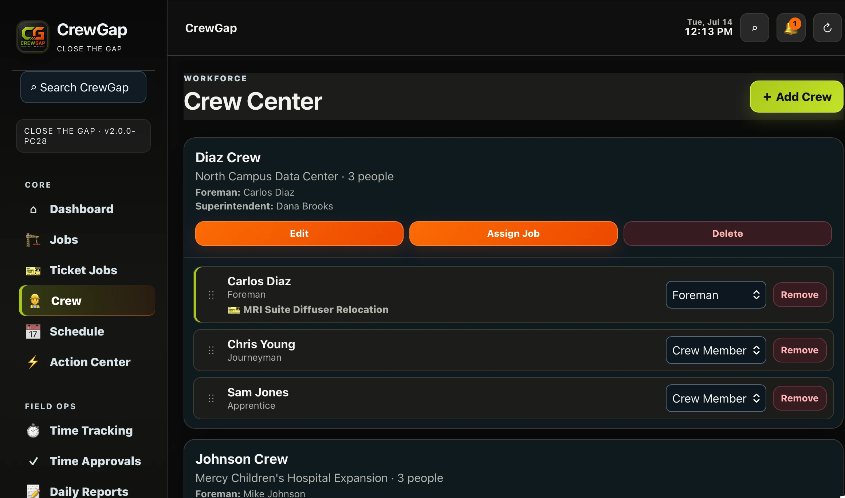Click the refresh icon button
Image resolution: width=845 pixels, height=498 pixels.
(827, 28)
